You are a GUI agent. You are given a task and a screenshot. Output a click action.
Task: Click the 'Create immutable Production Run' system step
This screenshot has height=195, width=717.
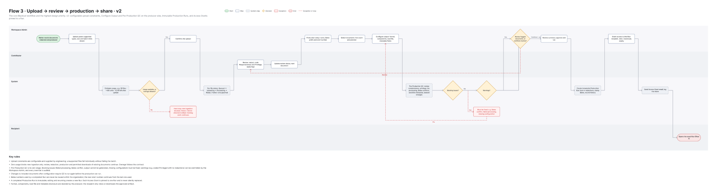coord(588,90)
